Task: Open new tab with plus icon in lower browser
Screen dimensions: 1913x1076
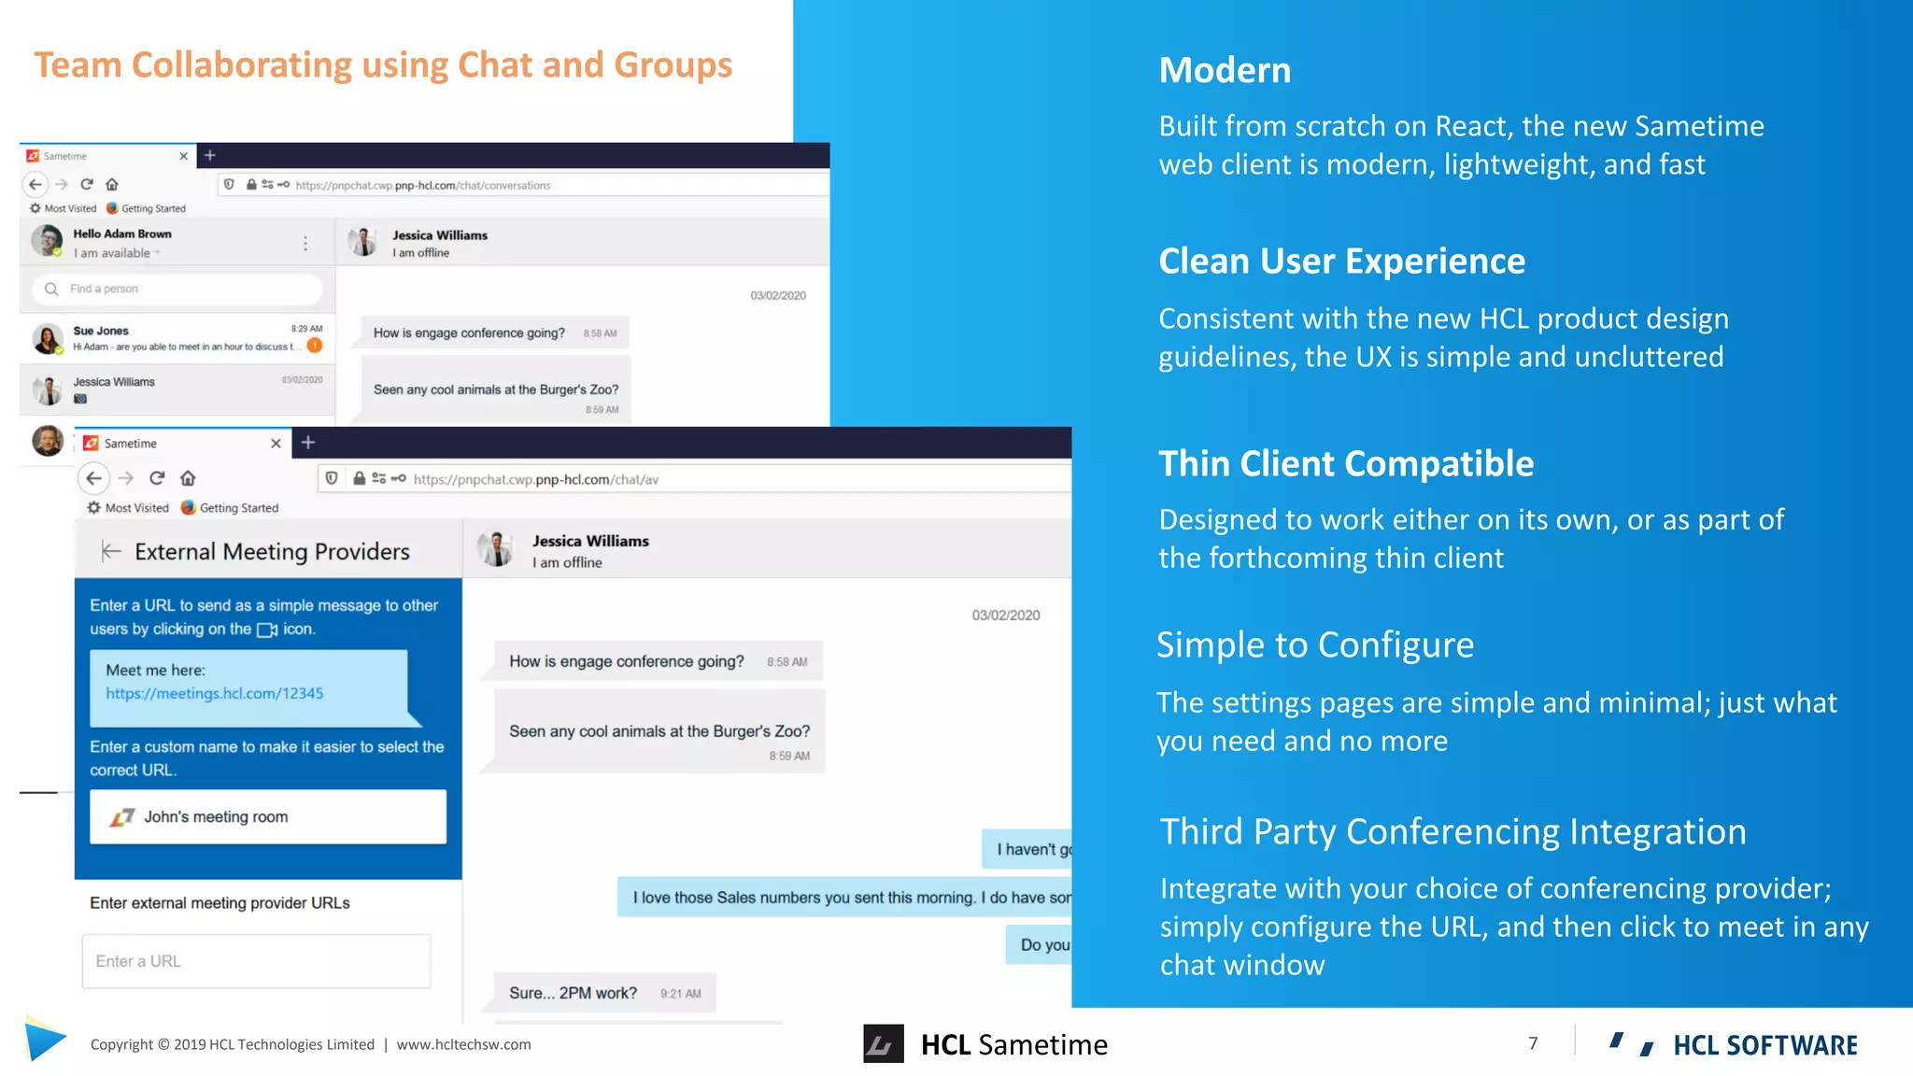Action: click(308, 443)
